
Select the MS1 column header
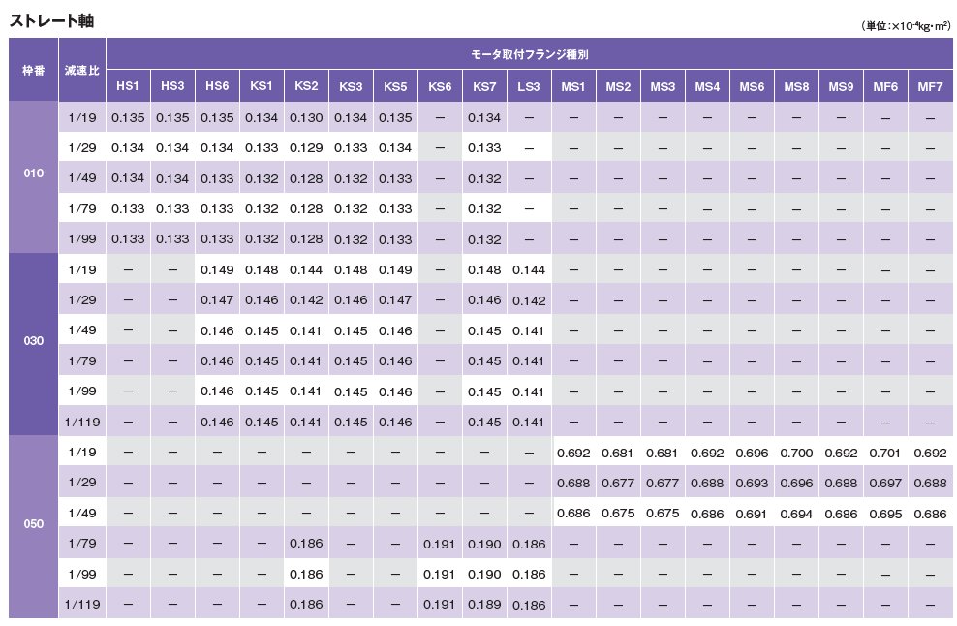coord(574,84)
